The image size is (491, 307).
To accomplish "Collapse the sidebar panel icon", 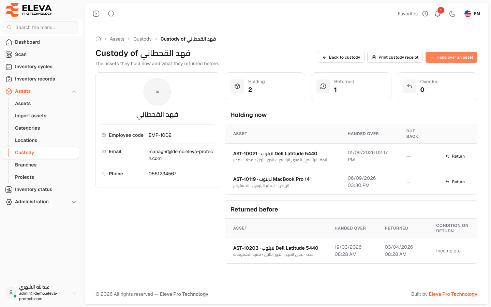I will coord(96,14).
